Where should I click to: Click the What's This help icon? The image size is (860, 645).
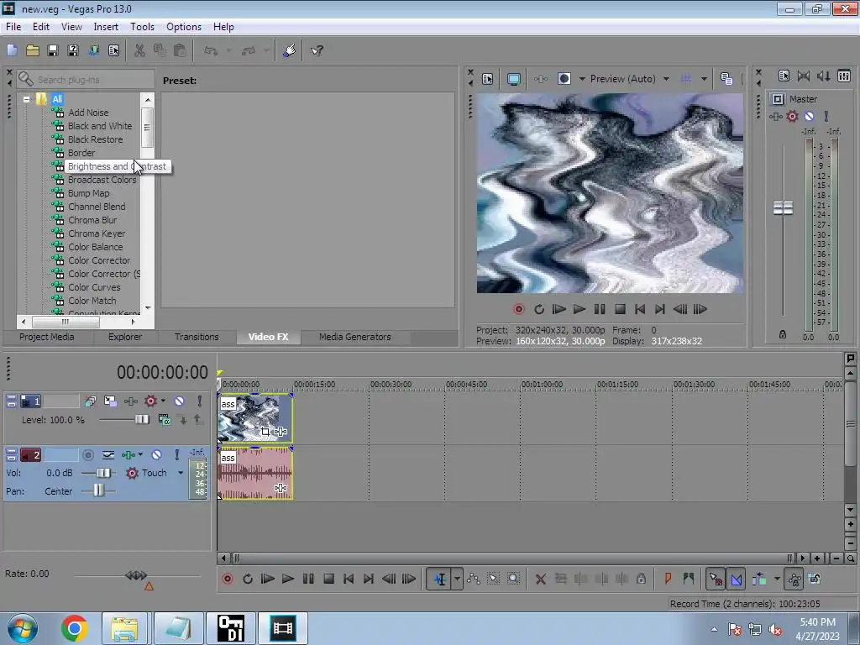point(317,50)
